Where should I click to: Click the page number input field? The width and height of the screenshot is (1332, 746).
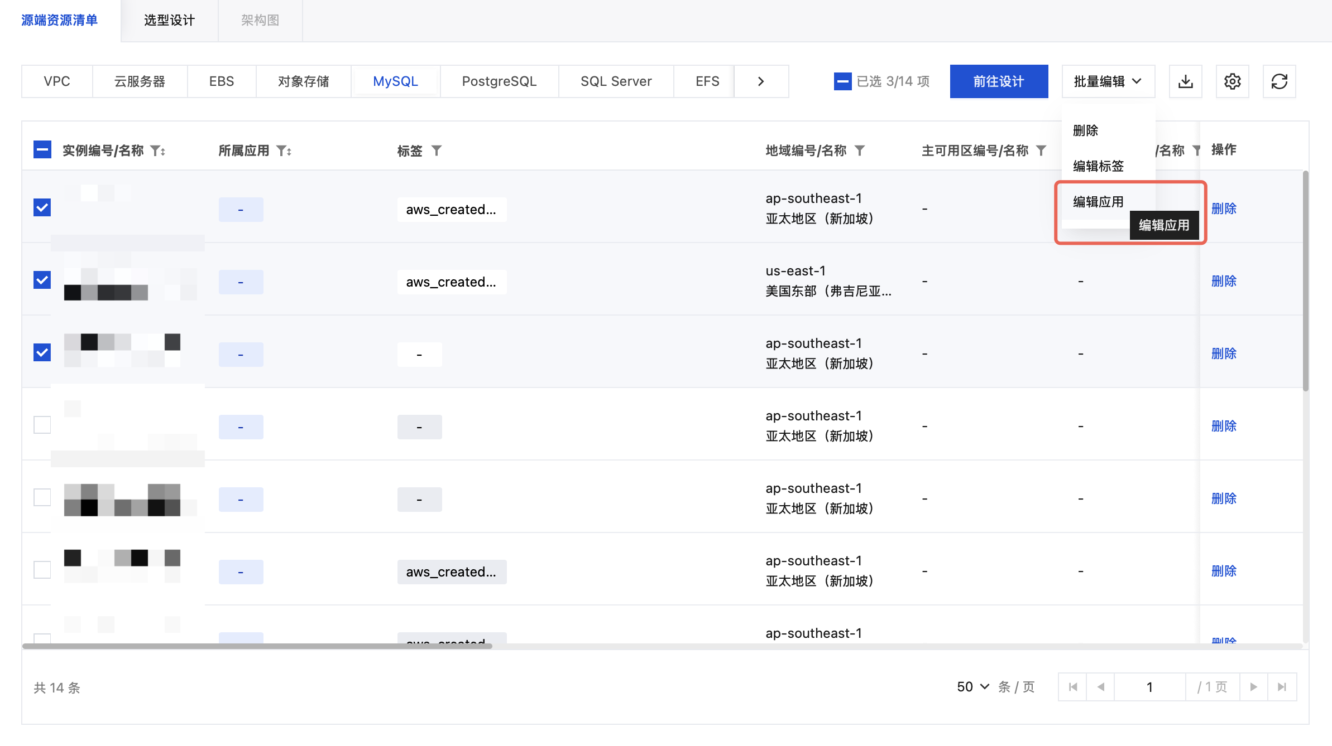tap(1149, 687)
